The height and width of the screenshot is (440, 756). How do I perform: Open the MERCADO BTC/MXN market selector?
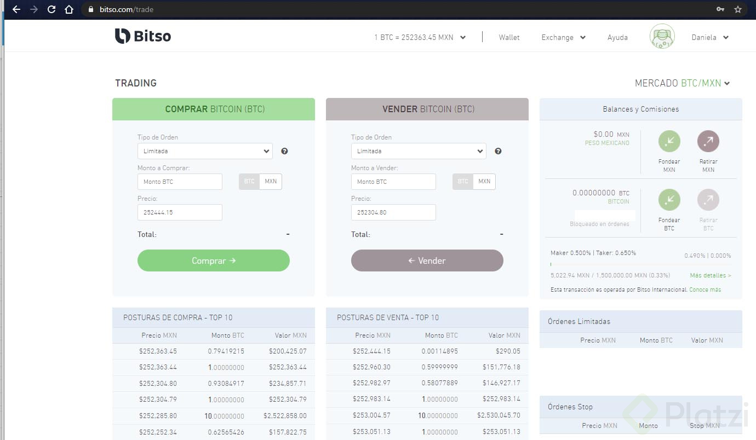682,83
